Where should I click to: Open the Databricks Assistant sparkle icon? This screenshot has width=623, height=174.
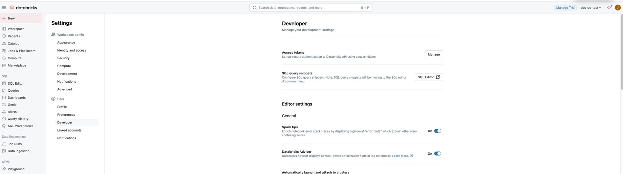(x=609, y=7)
